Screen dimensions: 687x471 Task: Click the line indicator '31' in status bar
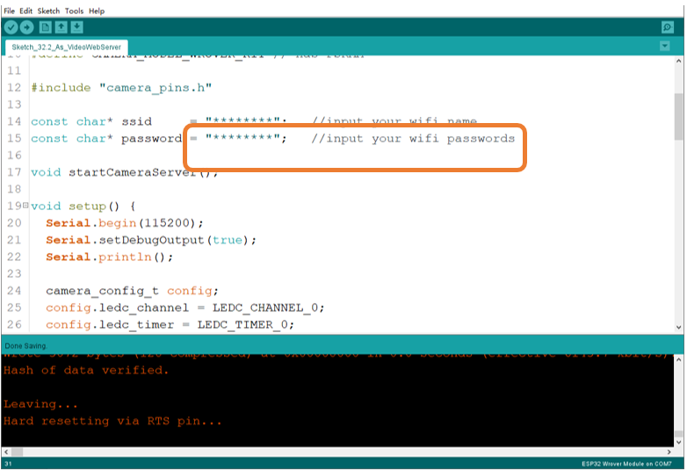click(x=8, y=464)
